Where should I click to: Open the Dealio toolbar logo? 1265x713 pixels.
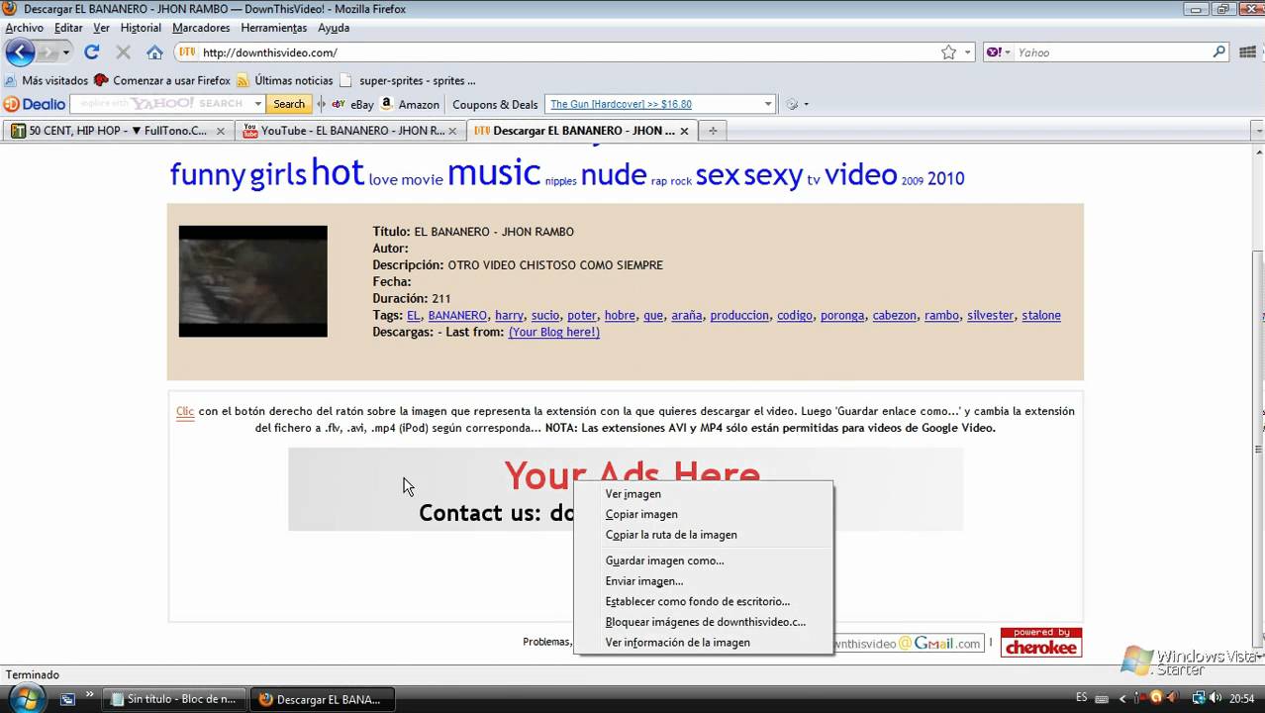click(35, 104)
